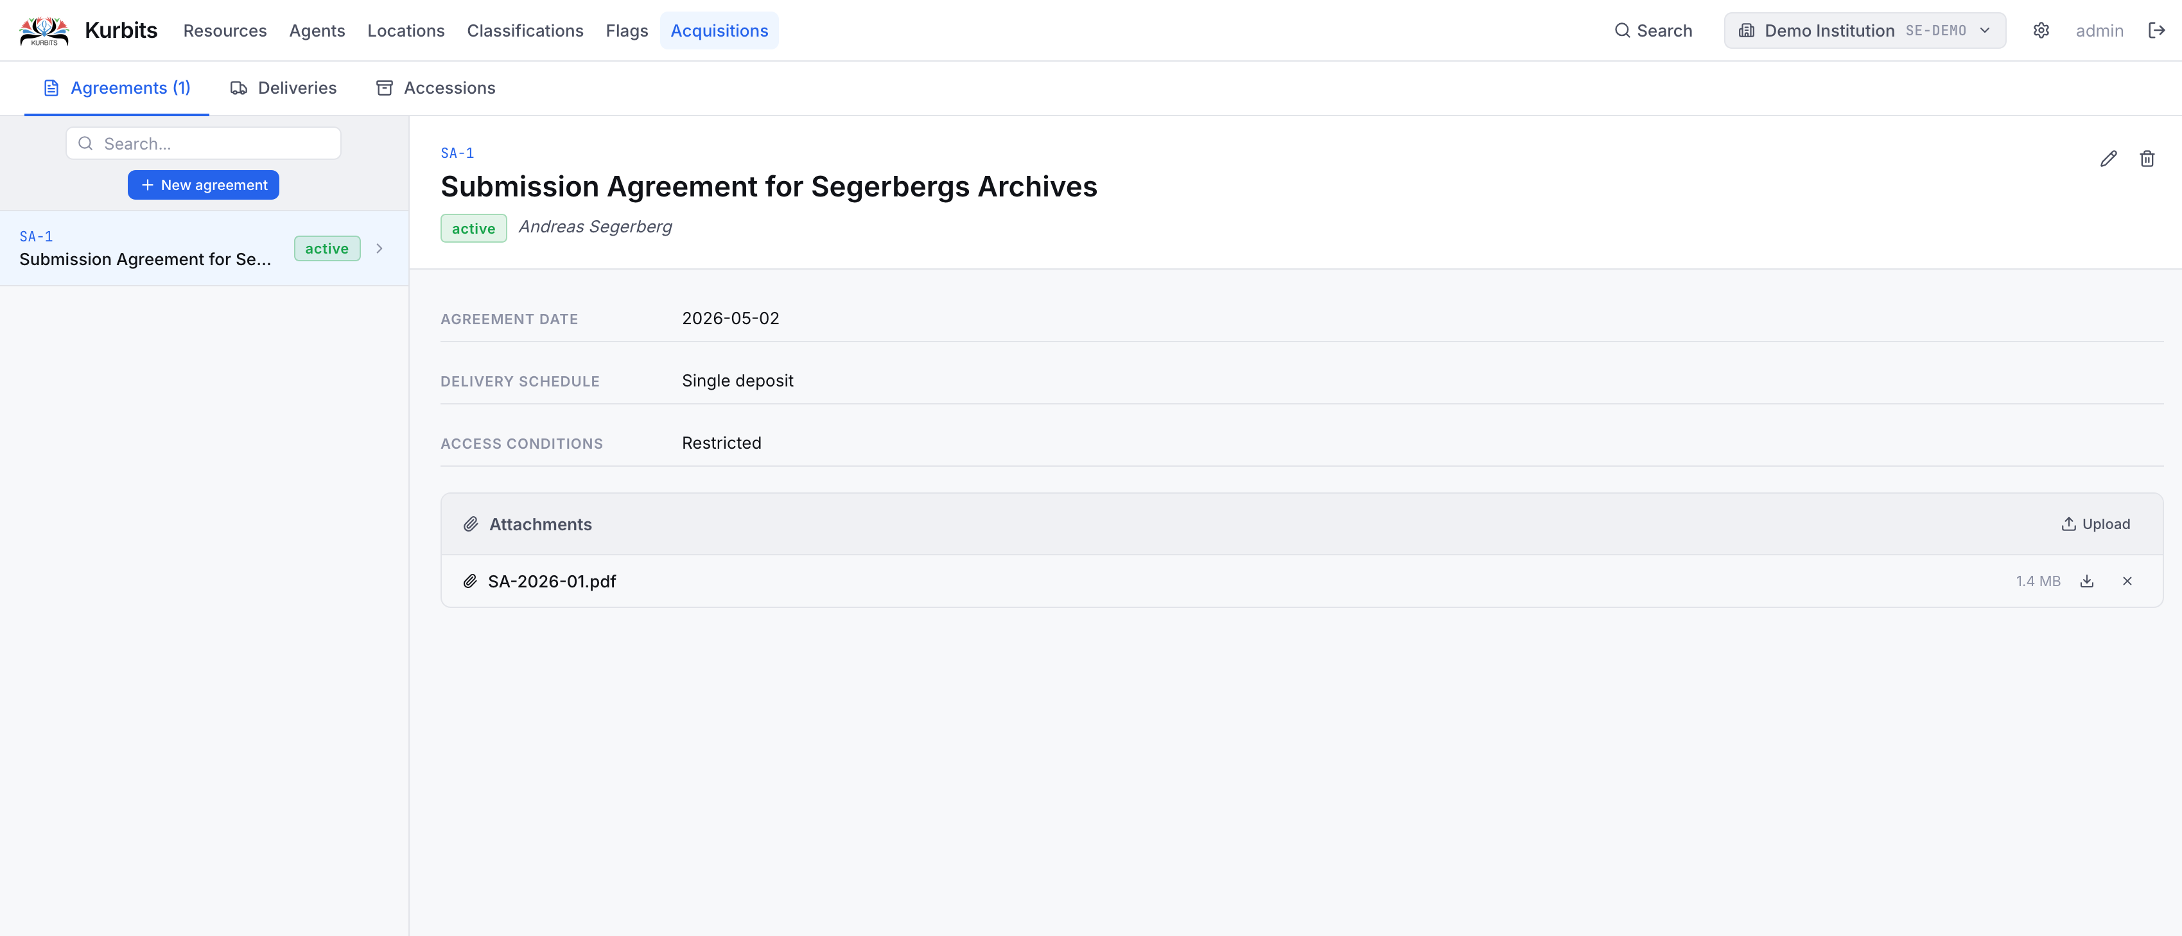Create a New agreement
Screen dimensions: 2182x936
point(204,185)
